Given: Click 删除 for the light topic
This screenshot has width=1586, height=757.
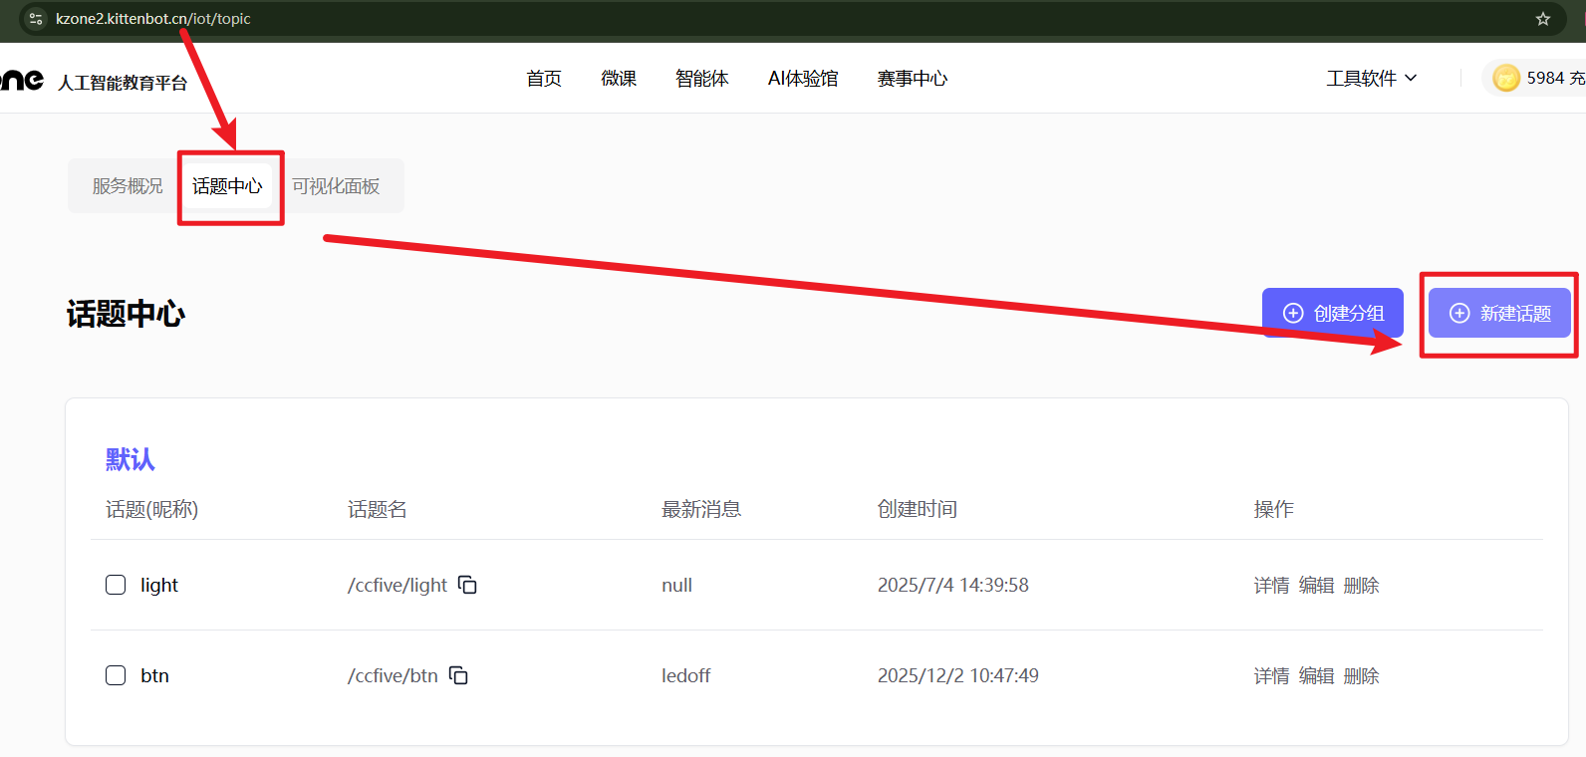Looking at the screenshot, I should 1361,586.
